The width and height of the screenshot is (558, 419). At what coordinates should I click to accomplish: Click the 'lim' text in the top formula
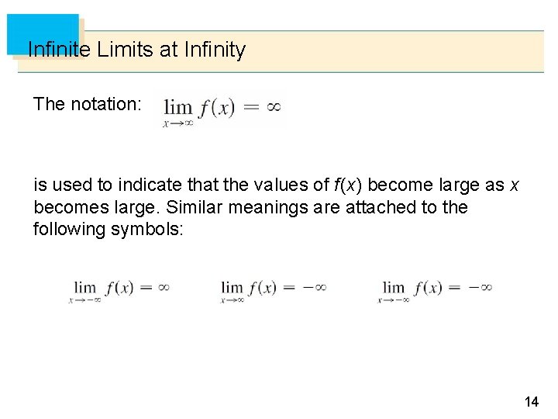point(177,108)
